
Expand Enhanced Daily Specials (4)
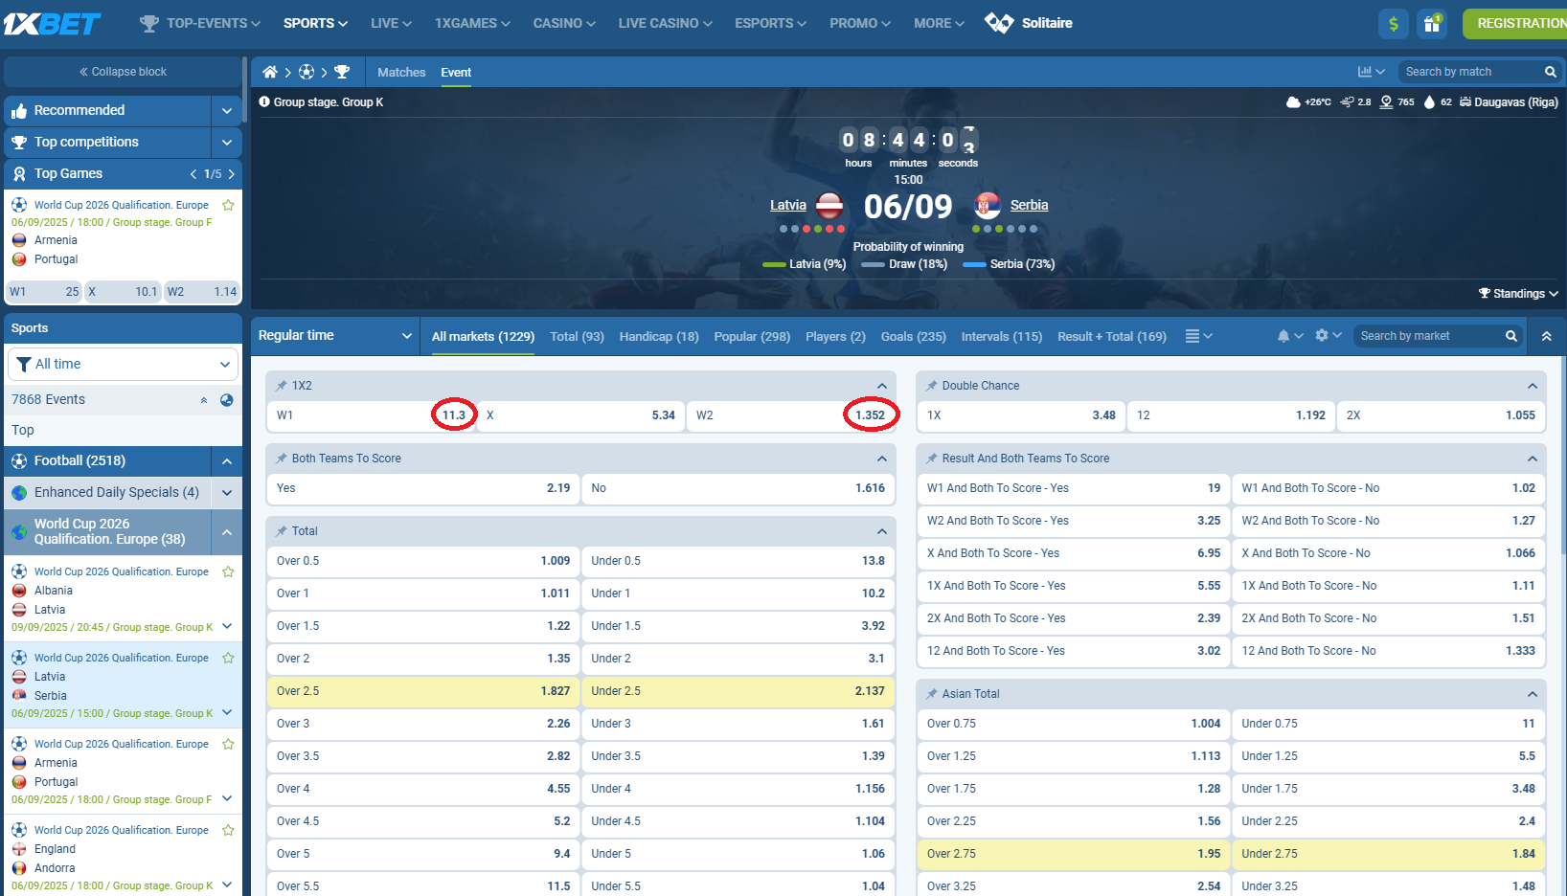tap(227, 493)
